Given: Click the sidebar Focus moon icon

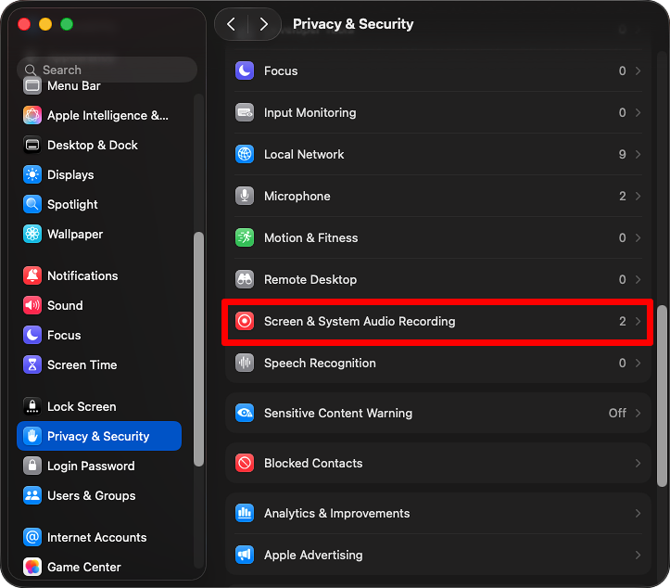Looking at the screenshot, I should point(32,335).
